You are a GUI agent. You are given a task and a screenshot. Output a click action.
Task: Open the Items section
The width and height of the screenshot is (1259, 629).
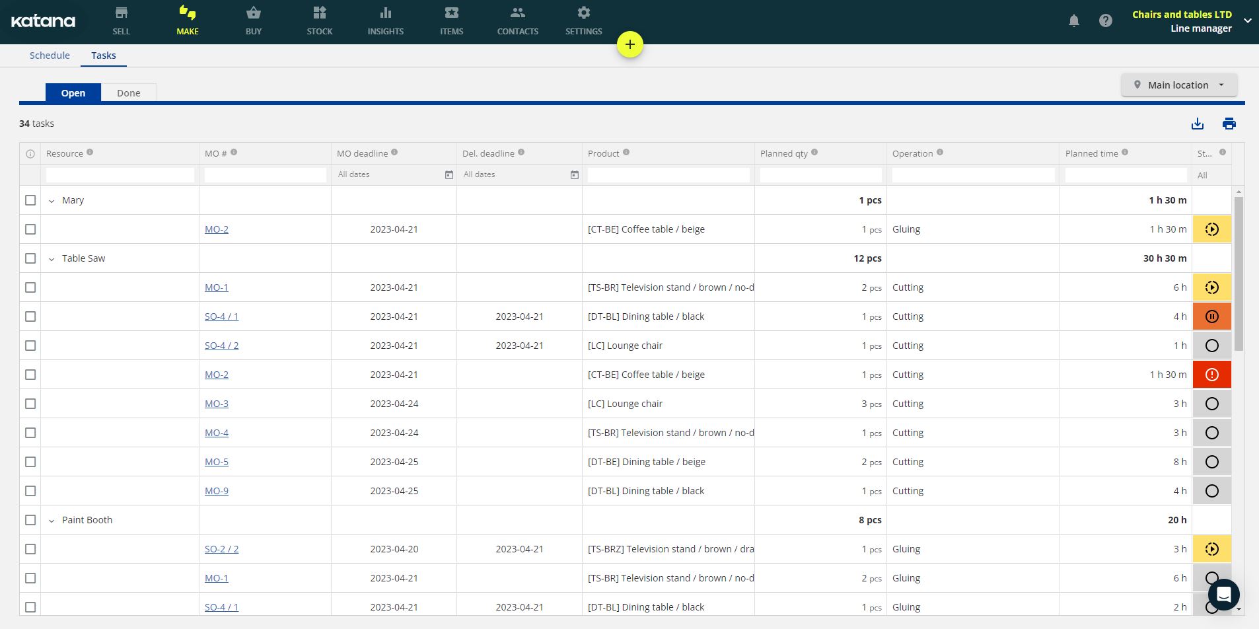tap(452, 21)
